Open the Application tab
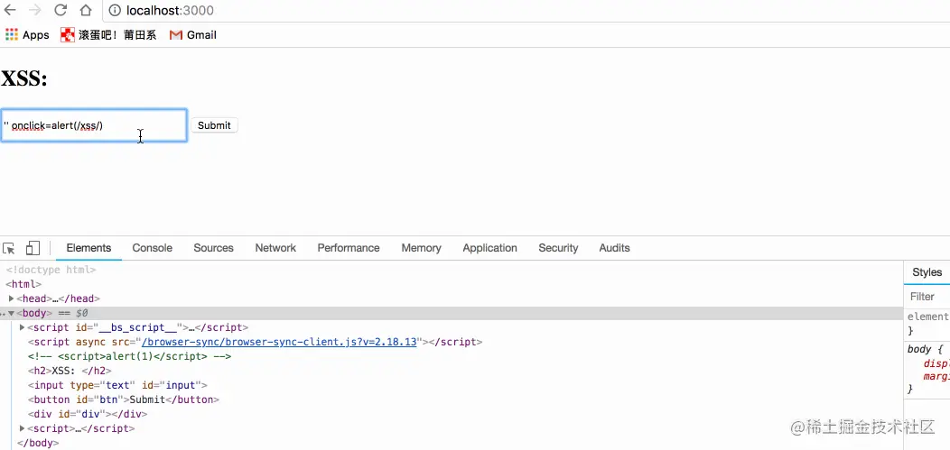Image resolution: width=950 pixels, height=450 pixels. [489, 248]
